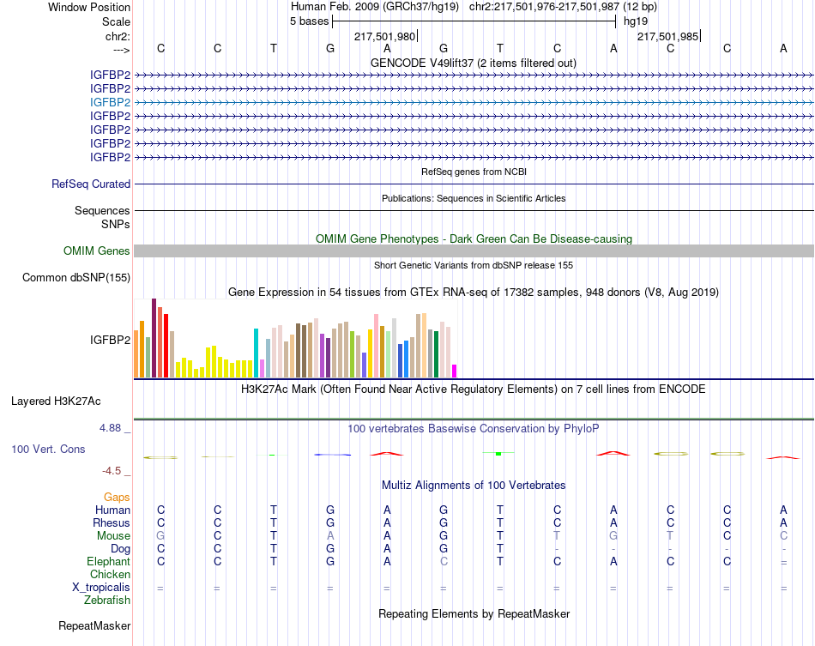
Task: Open the GENCODE V49lift37 track title
Action: [x=473, y=63]
